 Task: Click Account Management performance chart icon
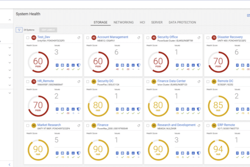pos(133,65)
